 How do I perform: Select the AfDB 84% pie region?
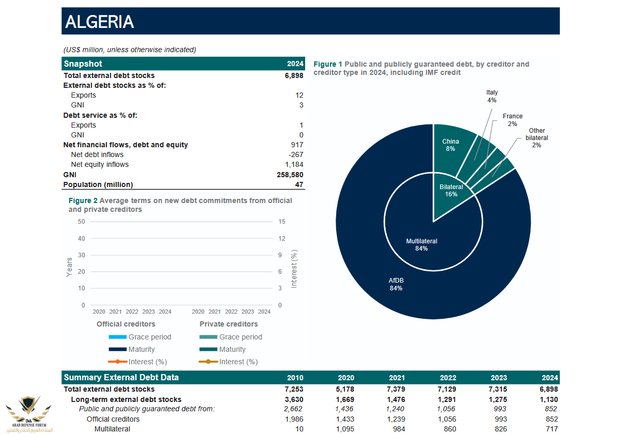(x=396, y=284)
